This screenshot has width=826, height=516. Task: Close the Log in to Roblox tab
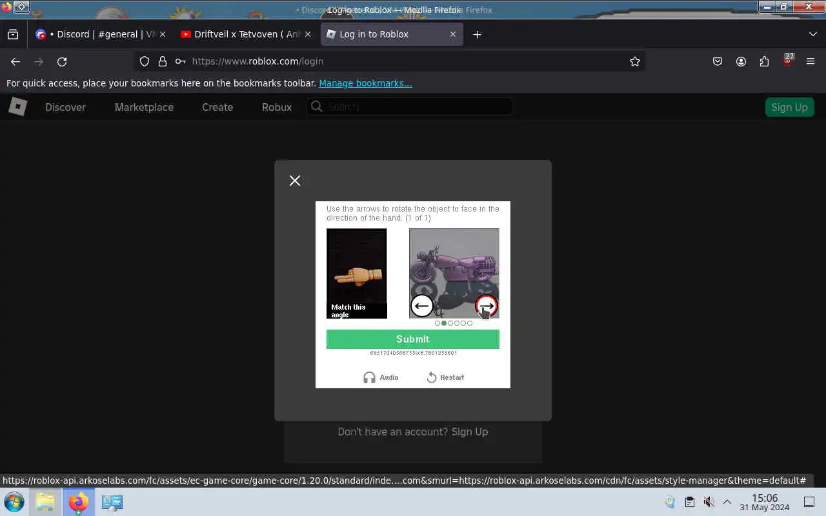click(x=453, y=34)
